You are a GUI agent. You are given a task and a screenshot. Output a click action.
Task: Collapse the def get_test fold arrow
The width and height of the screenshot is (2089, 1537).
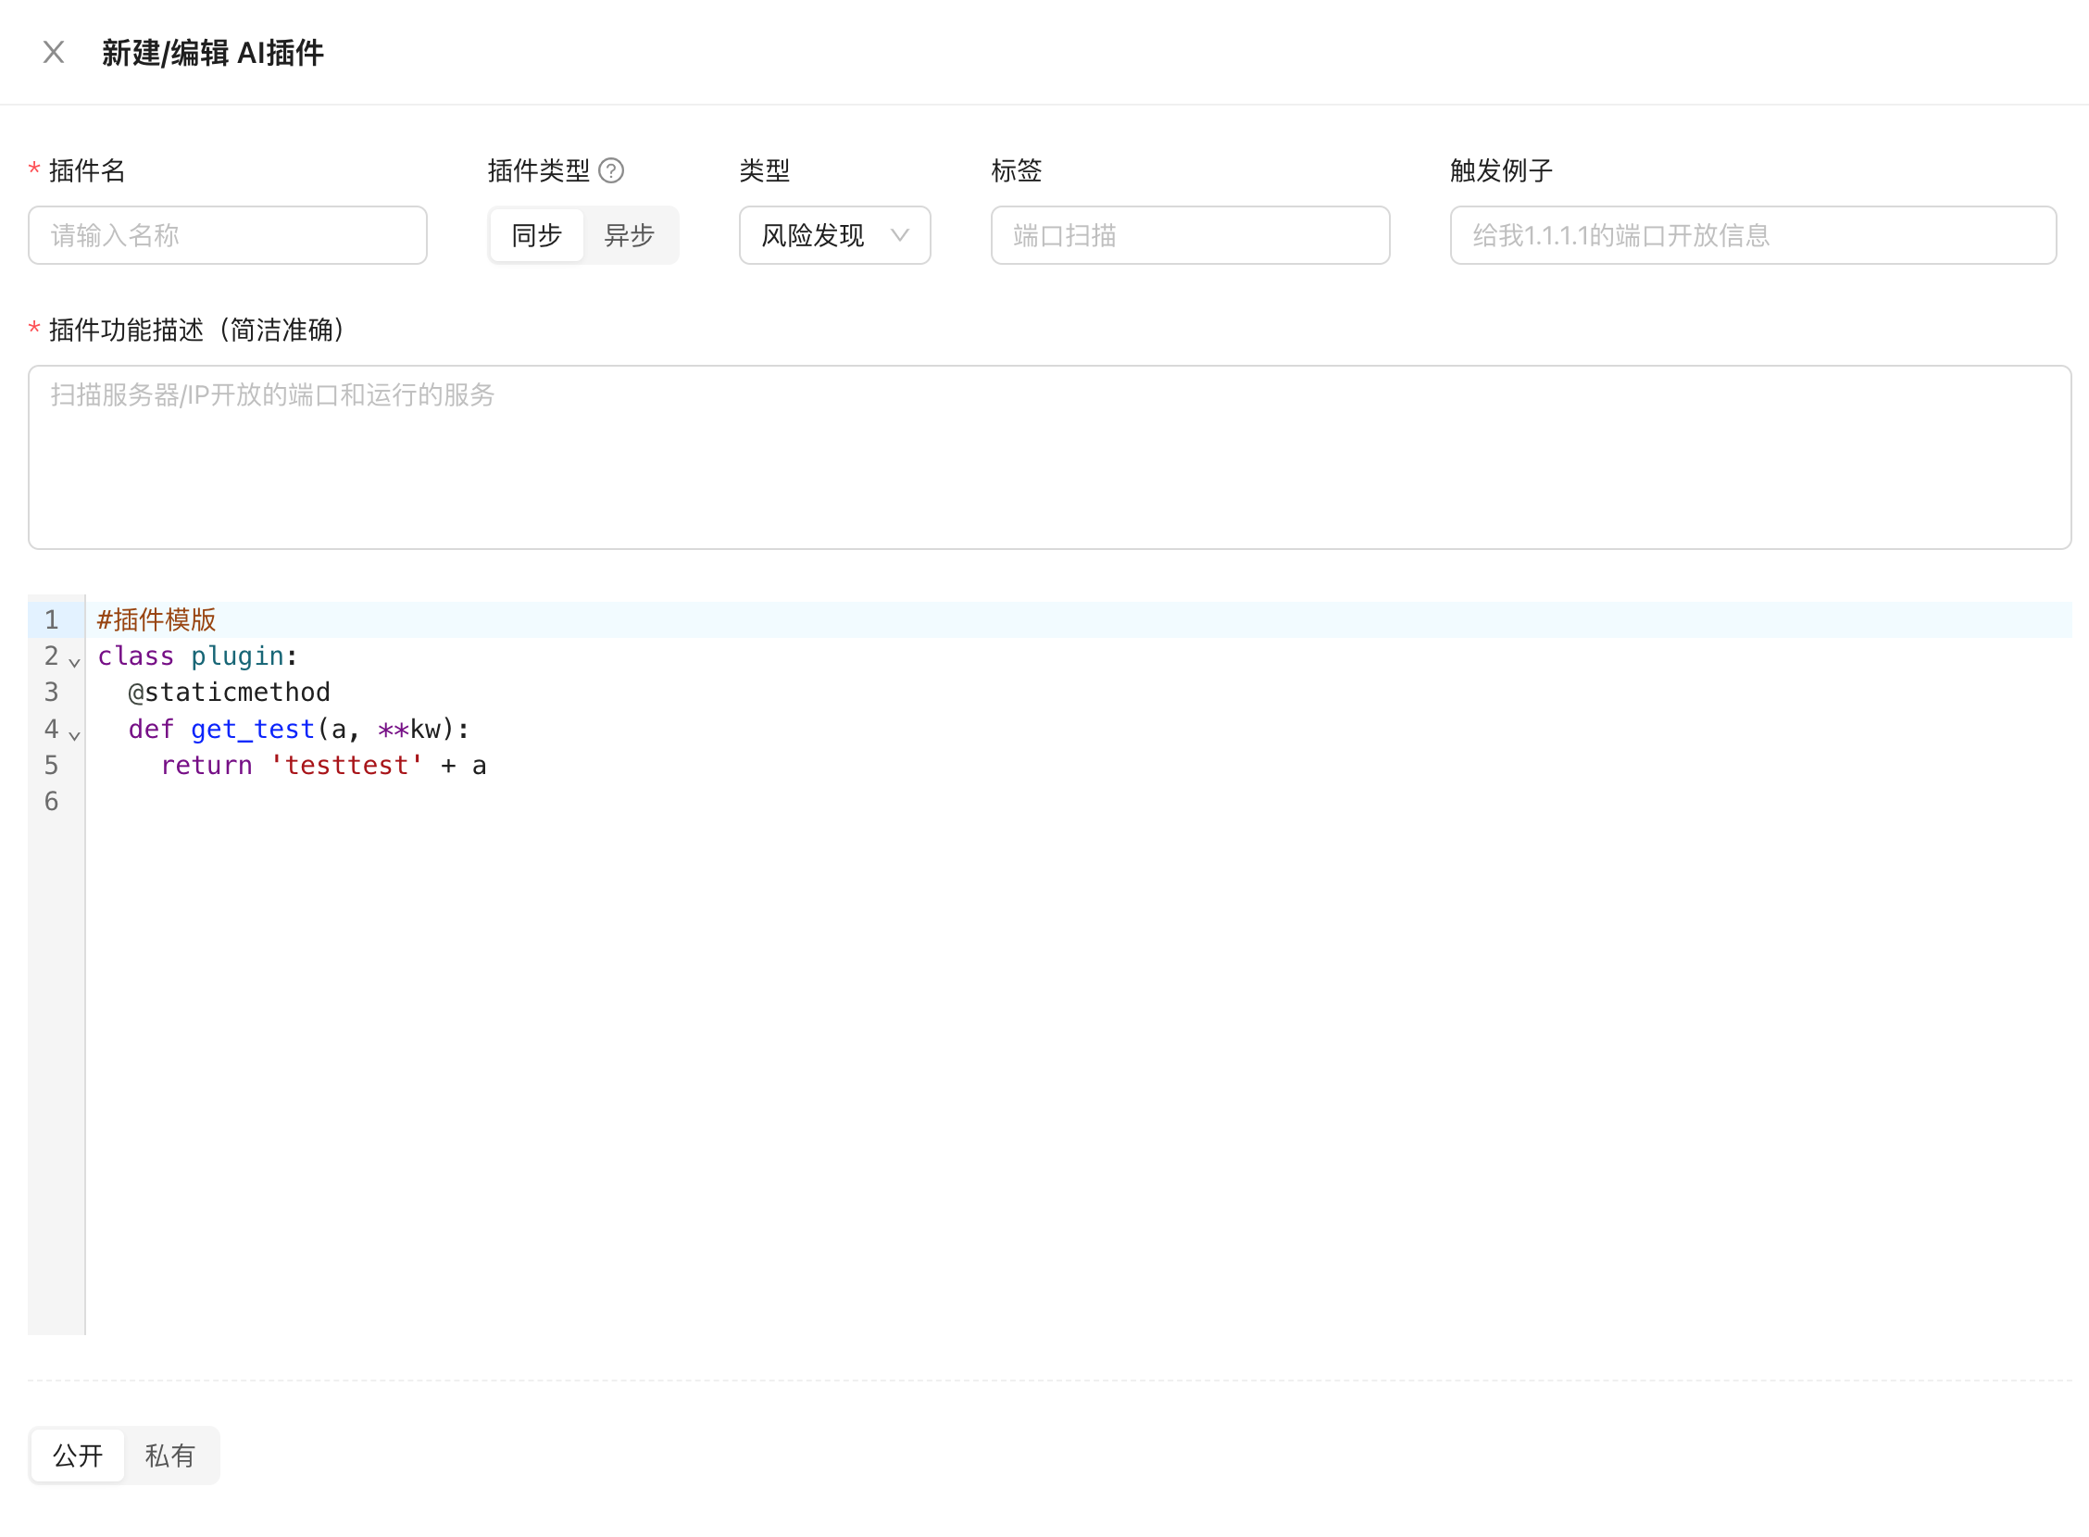click(x=74, y=735)
